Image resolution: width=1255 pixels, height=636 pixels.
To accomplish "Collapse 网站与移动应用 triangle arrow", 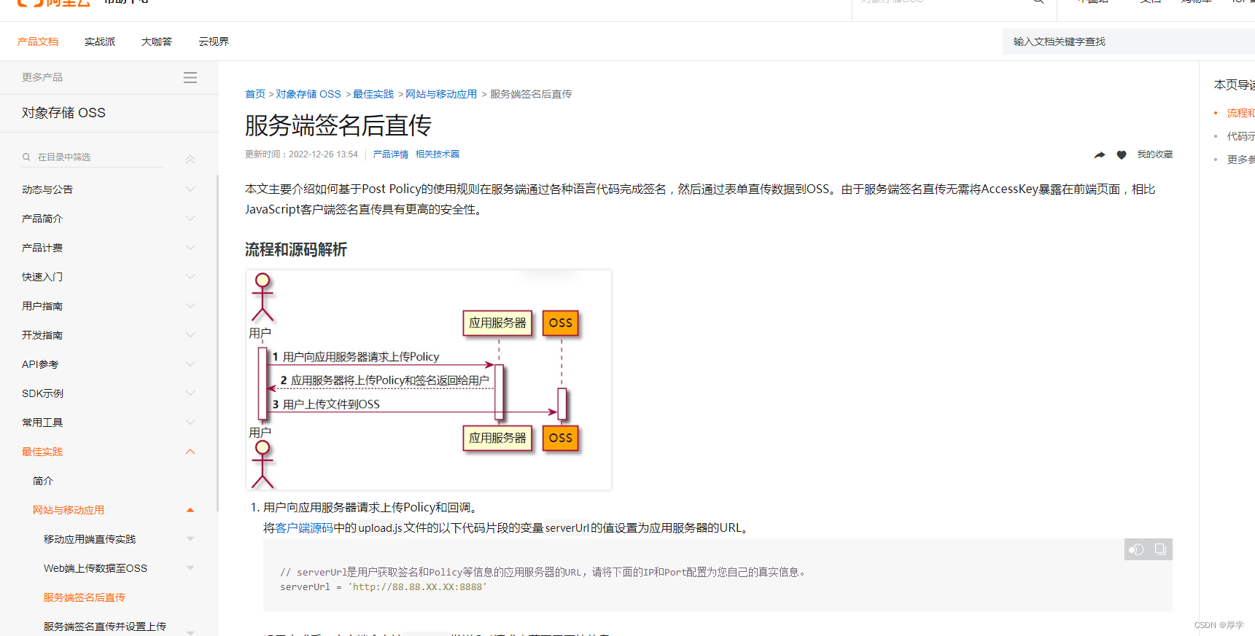I will (190, 510).
